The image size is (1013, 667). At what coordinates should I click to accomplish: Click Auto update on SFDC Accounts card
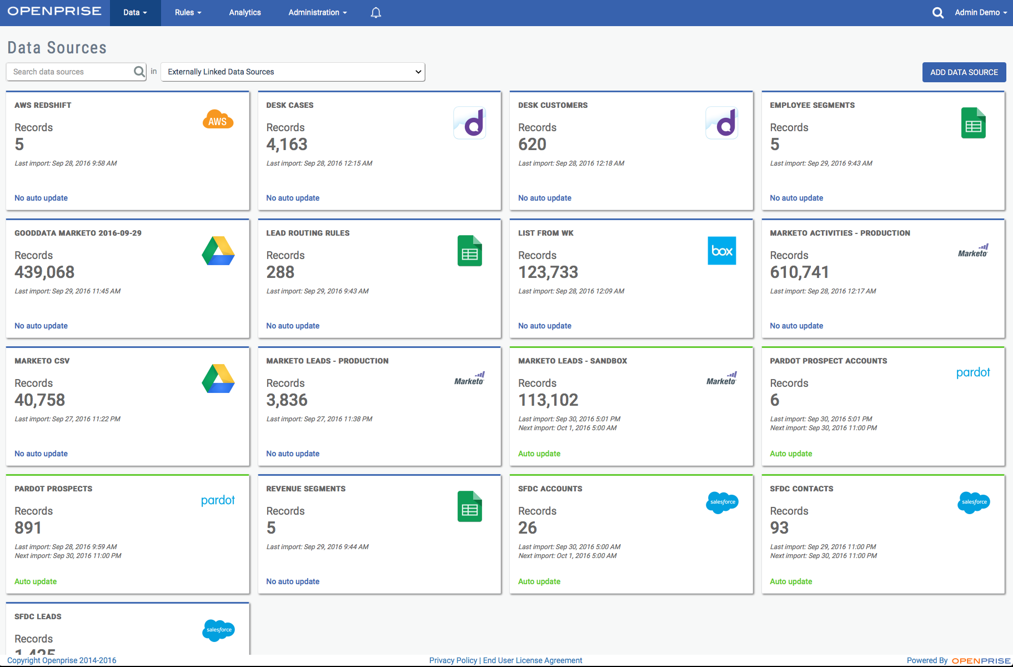pyautogui.click(x=539, y=581)
